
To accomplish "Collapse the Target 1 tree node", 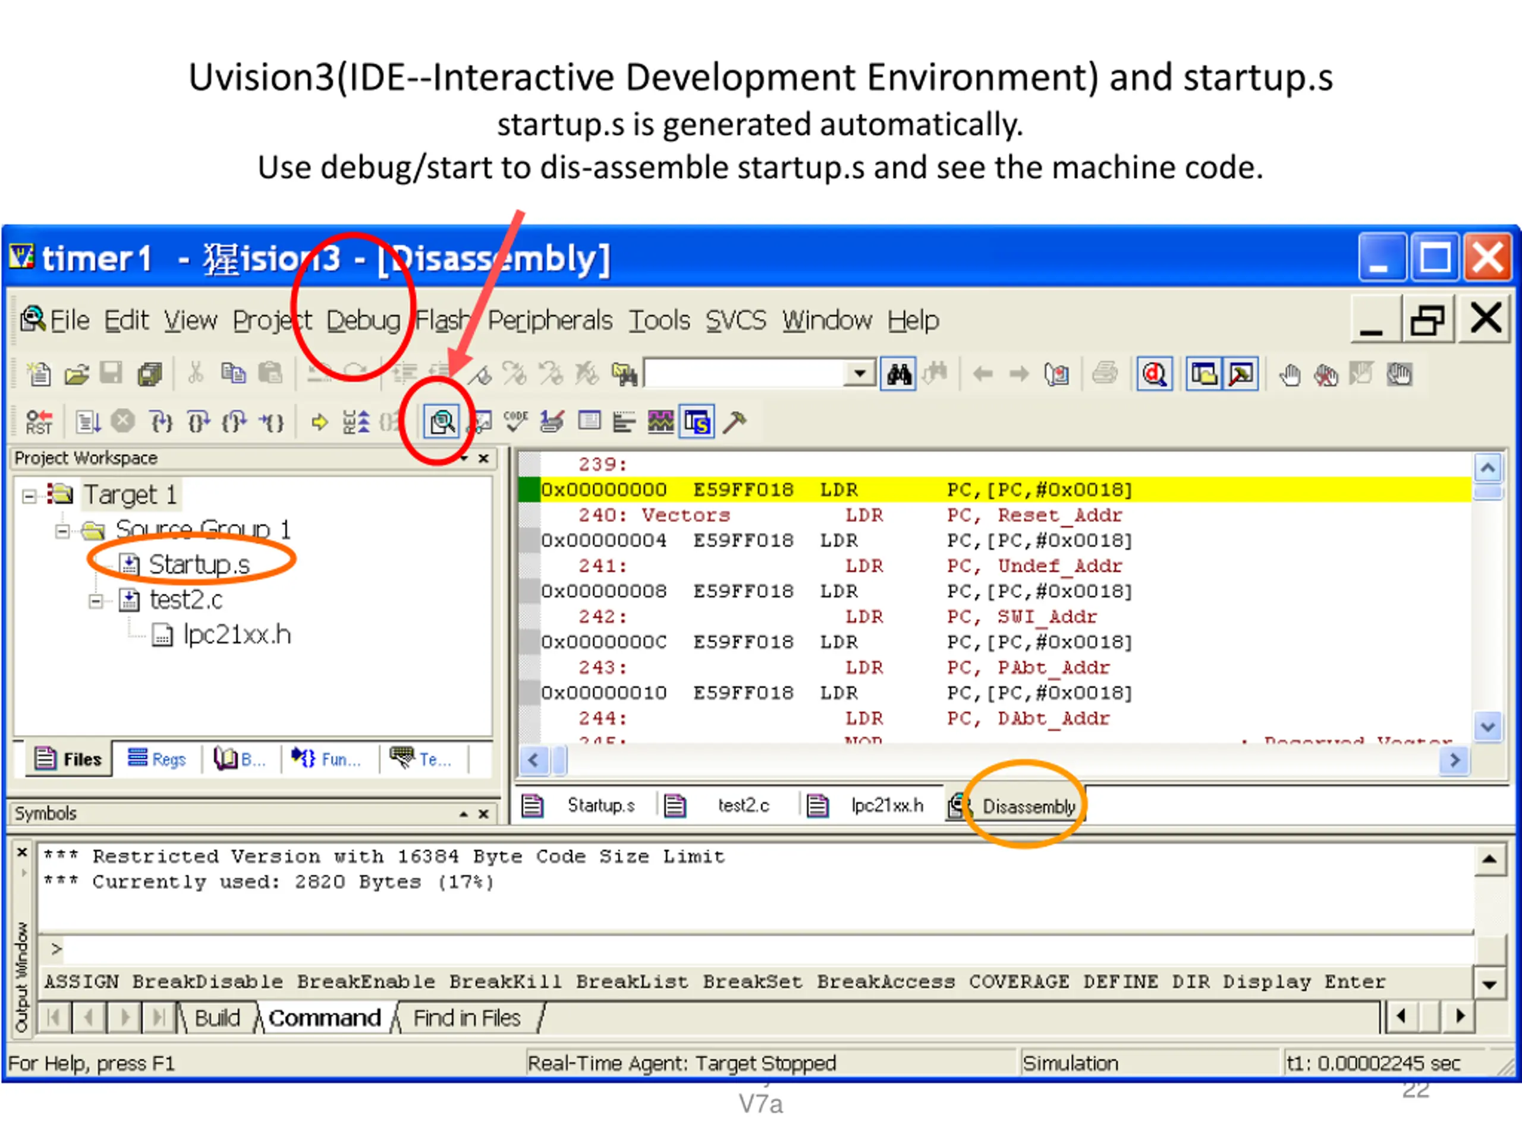I will click(29, 496).
